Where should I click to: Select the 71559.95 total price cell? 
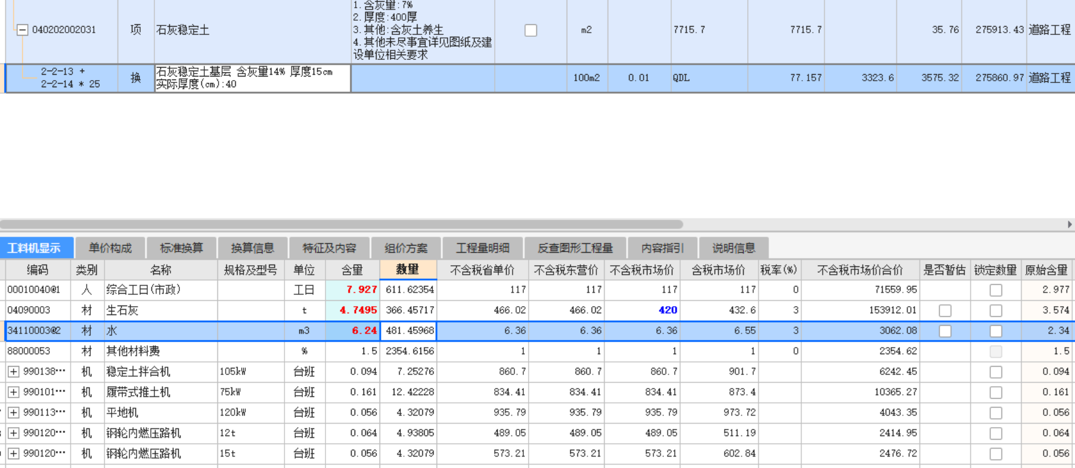click(861, 290)
